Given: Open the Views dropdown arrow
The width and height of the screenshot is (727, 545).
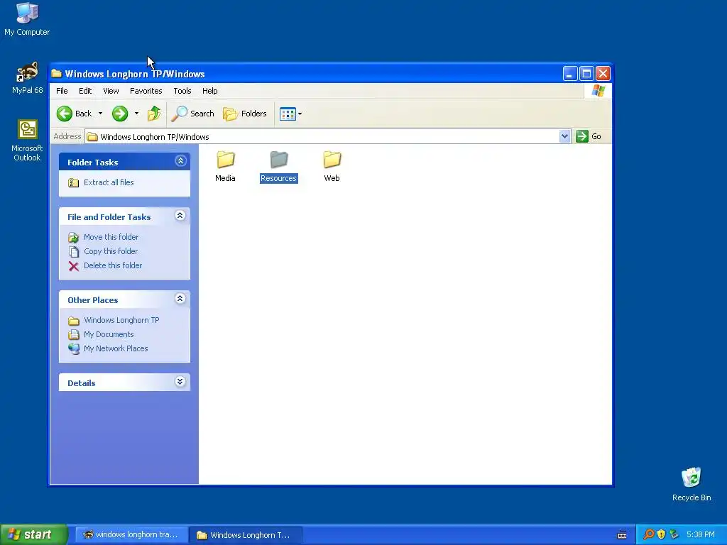Looking at the screenshot, I should pyautogui.click(x=300, y=114).
